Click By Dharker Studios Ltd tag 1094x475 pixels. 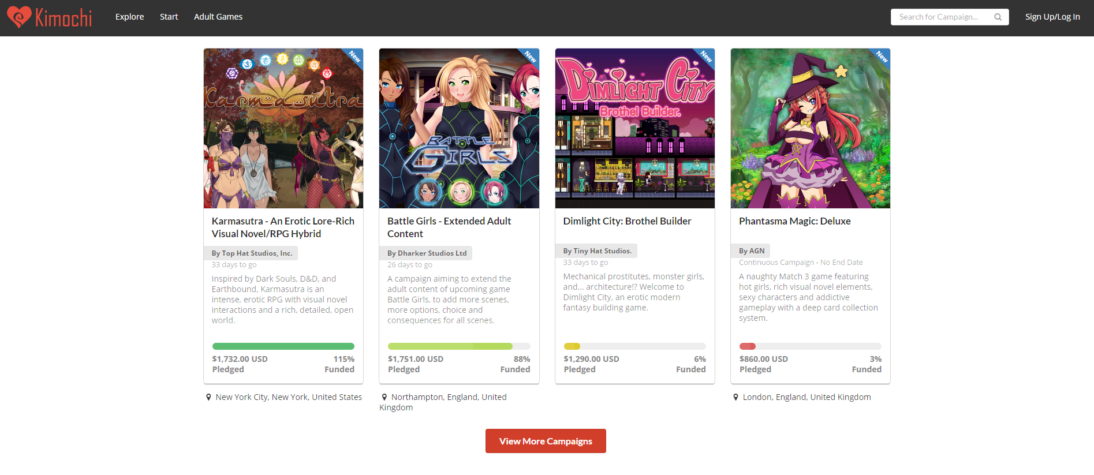click(426, 253)
